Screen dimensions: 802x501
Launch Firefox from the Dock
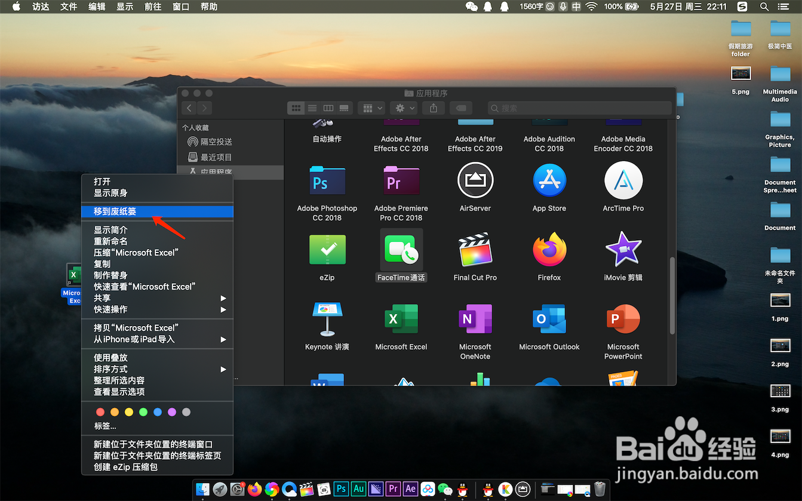[x=255, y=489]
